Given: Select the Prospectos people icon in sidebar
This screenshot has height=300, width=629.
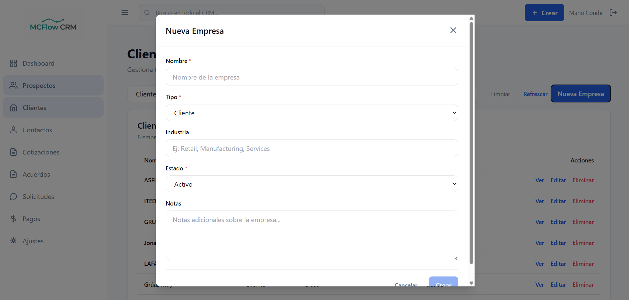Looking at the screenshot, I should [14, 85].
